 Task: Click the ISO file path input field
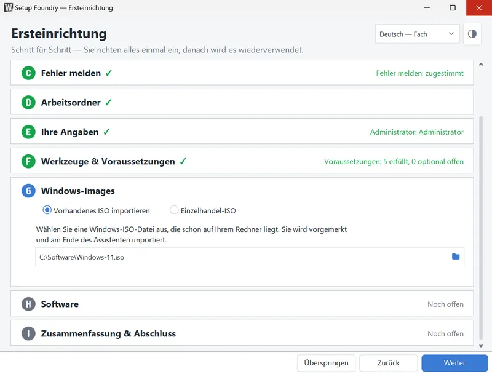(250, 257)
